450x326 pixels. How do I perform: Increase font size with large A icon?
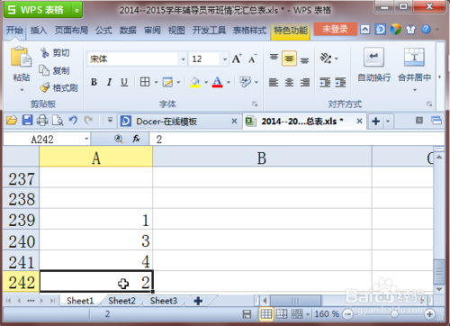(237, 59)
